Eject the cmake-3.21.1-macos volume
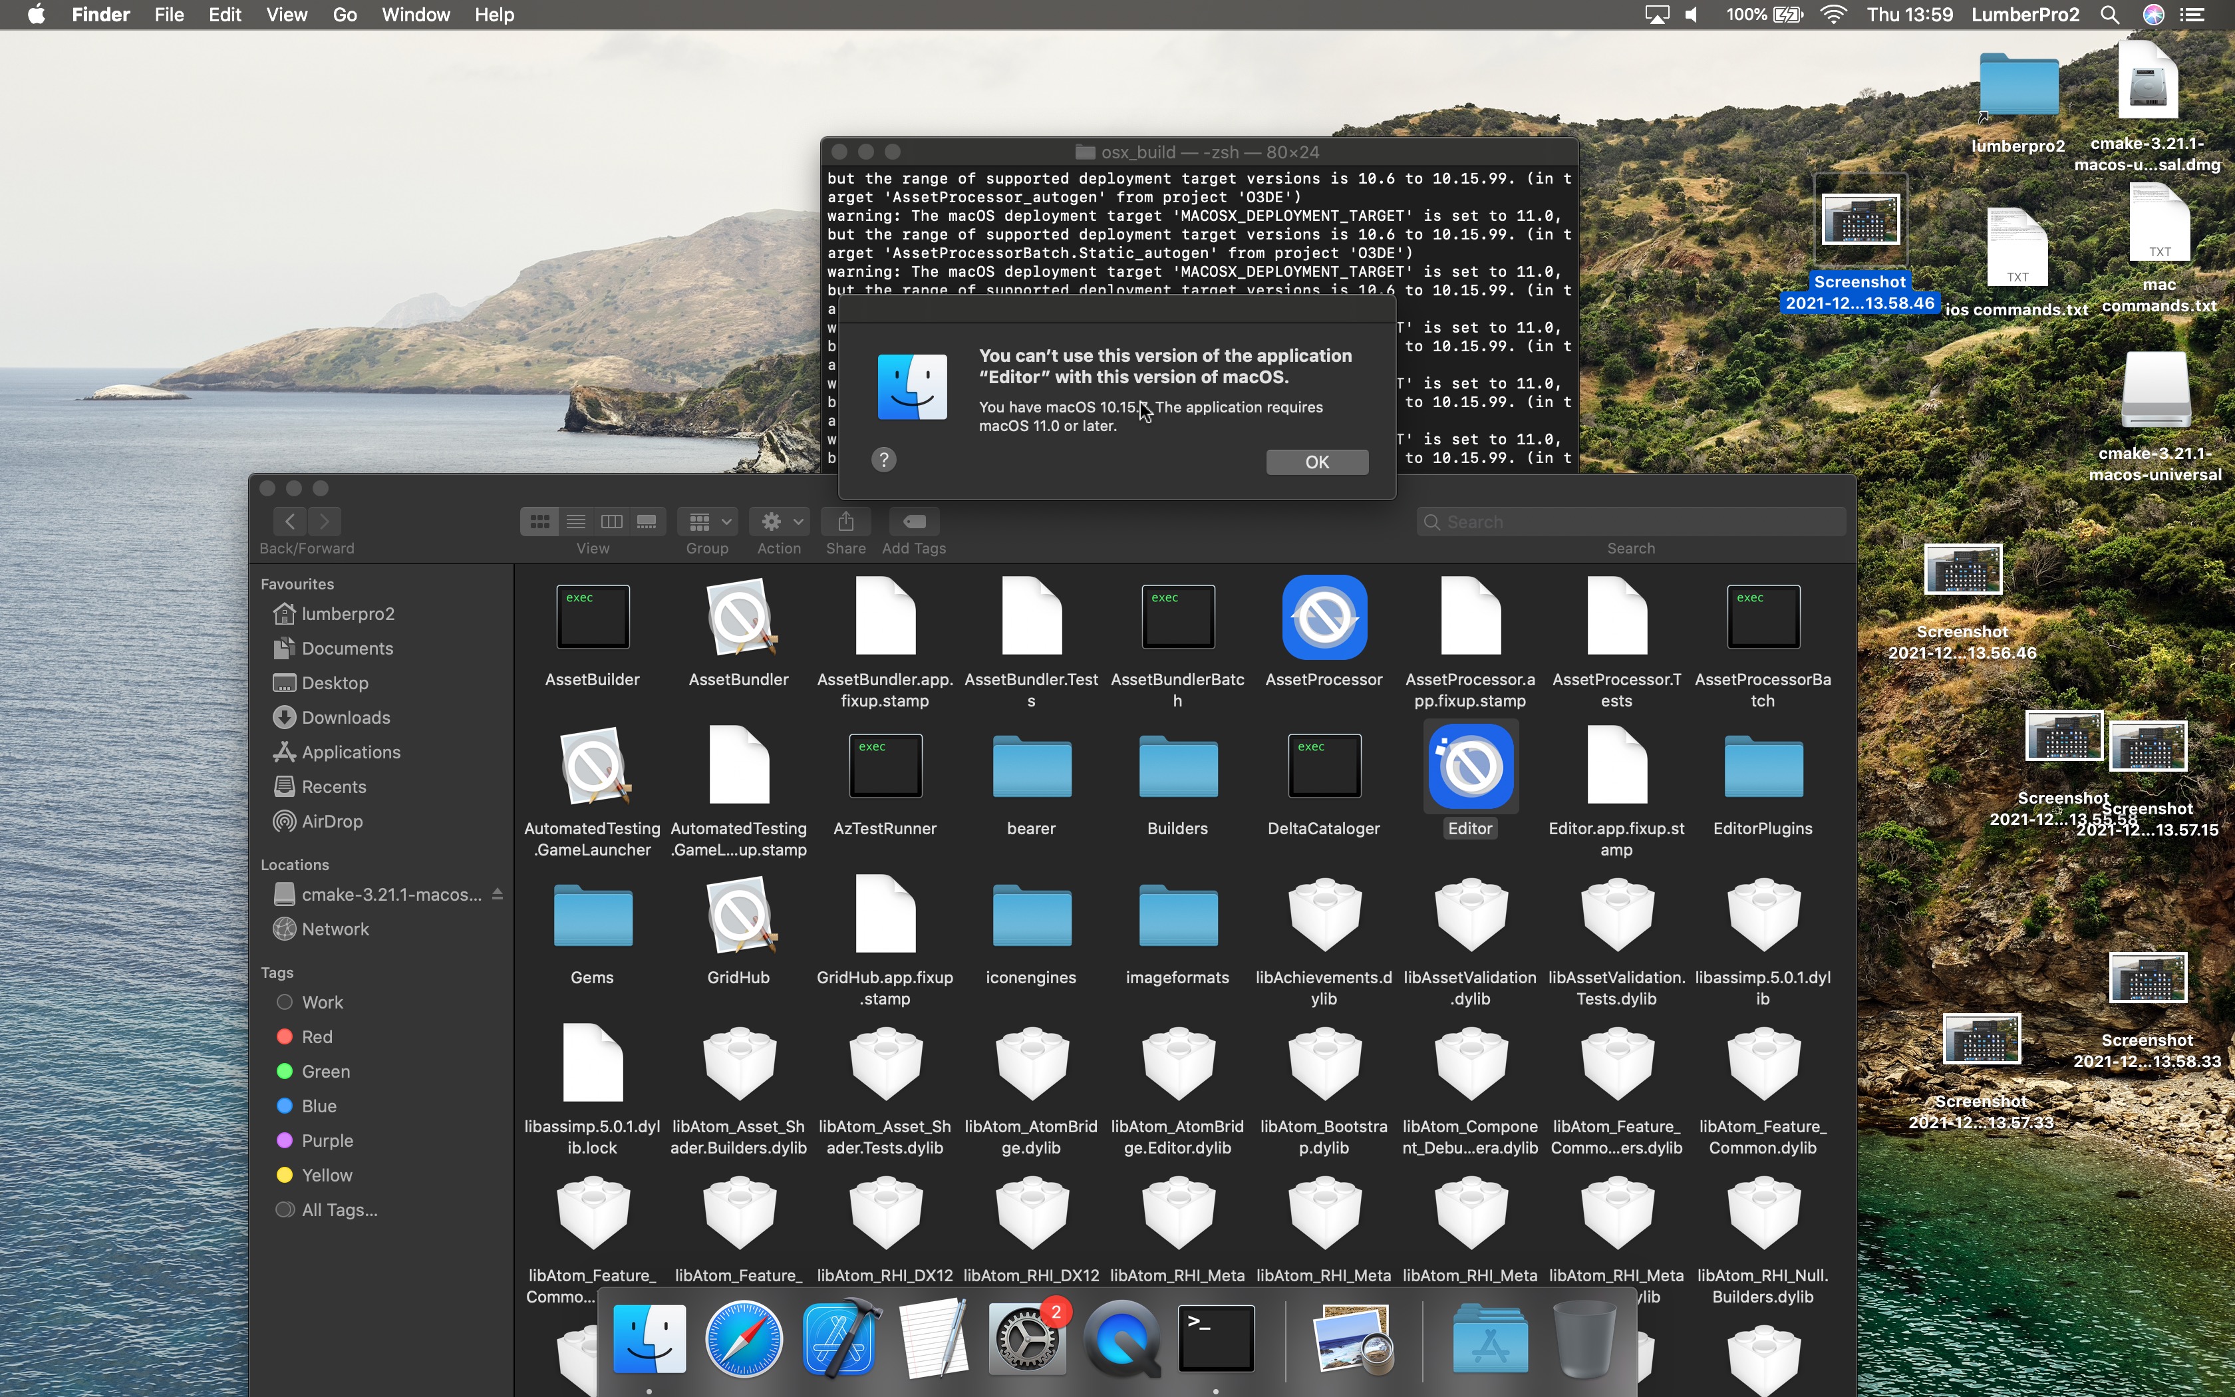The width and height of the screenshot is (2235, 1397). pos(497,894)
